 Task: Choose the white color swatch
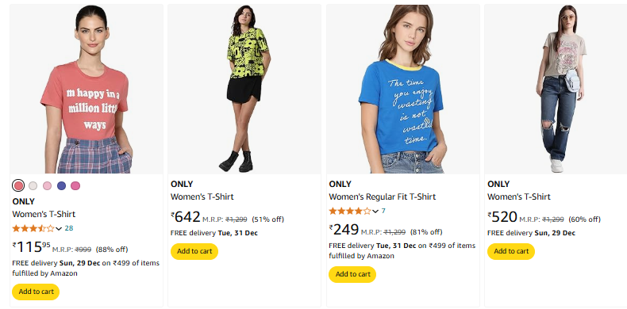pos(33,185)
